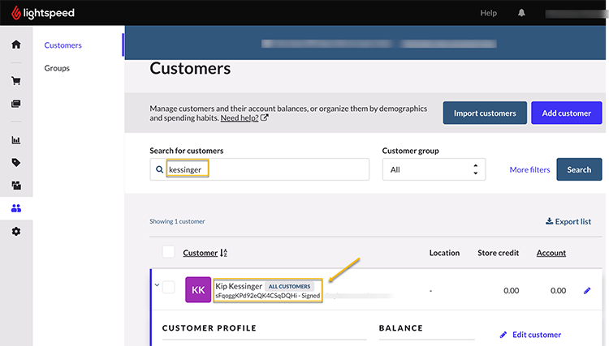Select Groups in the side menu
609x346 pixels.
pyautogui.click(x=57, y=68)
